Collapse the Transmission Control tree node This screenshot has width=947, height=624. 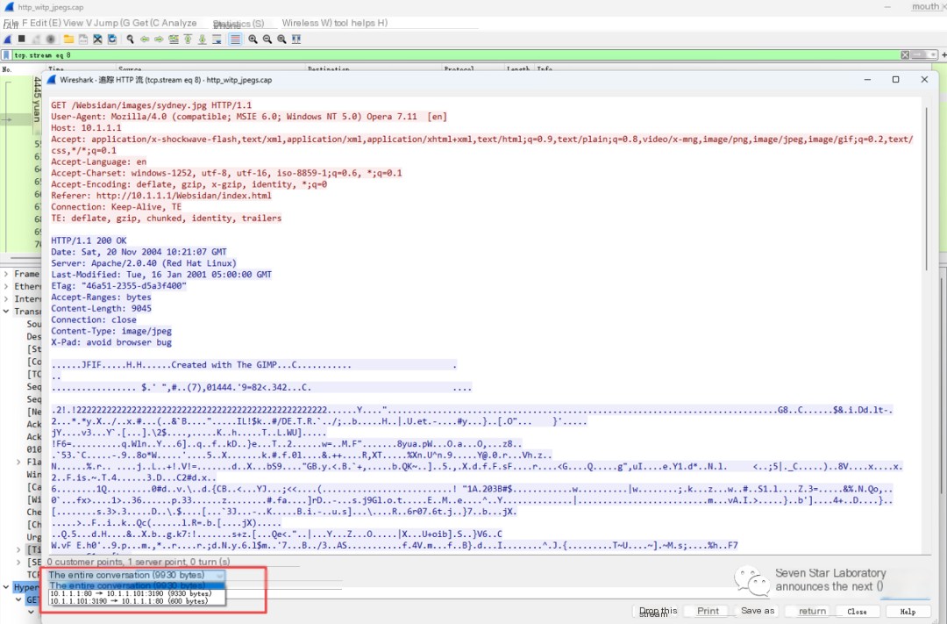click(x=6, y=312)
